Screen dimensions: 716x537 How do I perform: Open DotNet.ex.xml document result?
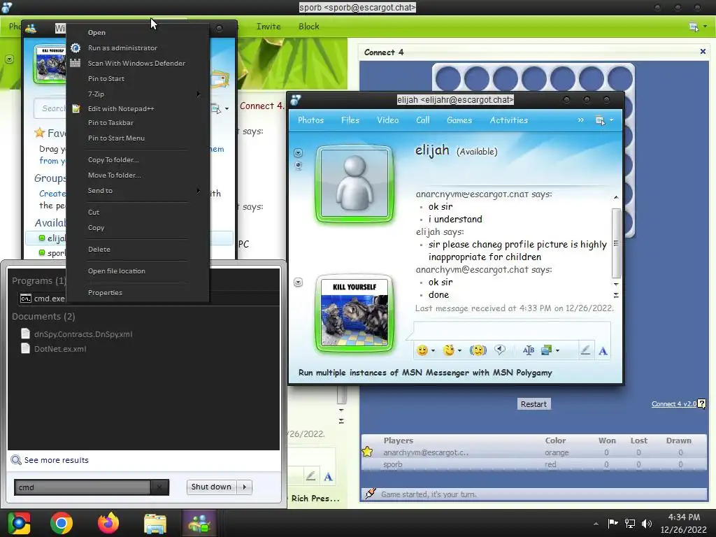[60, 349]
